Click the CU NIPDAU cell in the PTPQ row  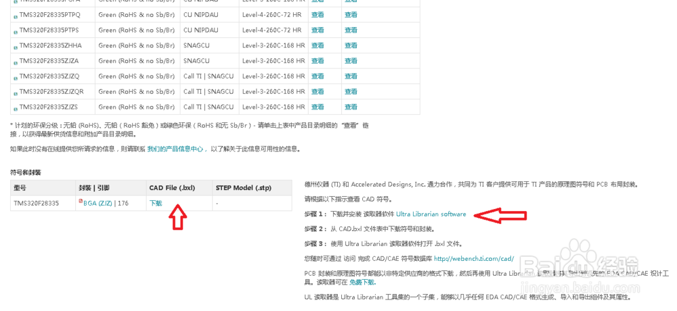201,15
